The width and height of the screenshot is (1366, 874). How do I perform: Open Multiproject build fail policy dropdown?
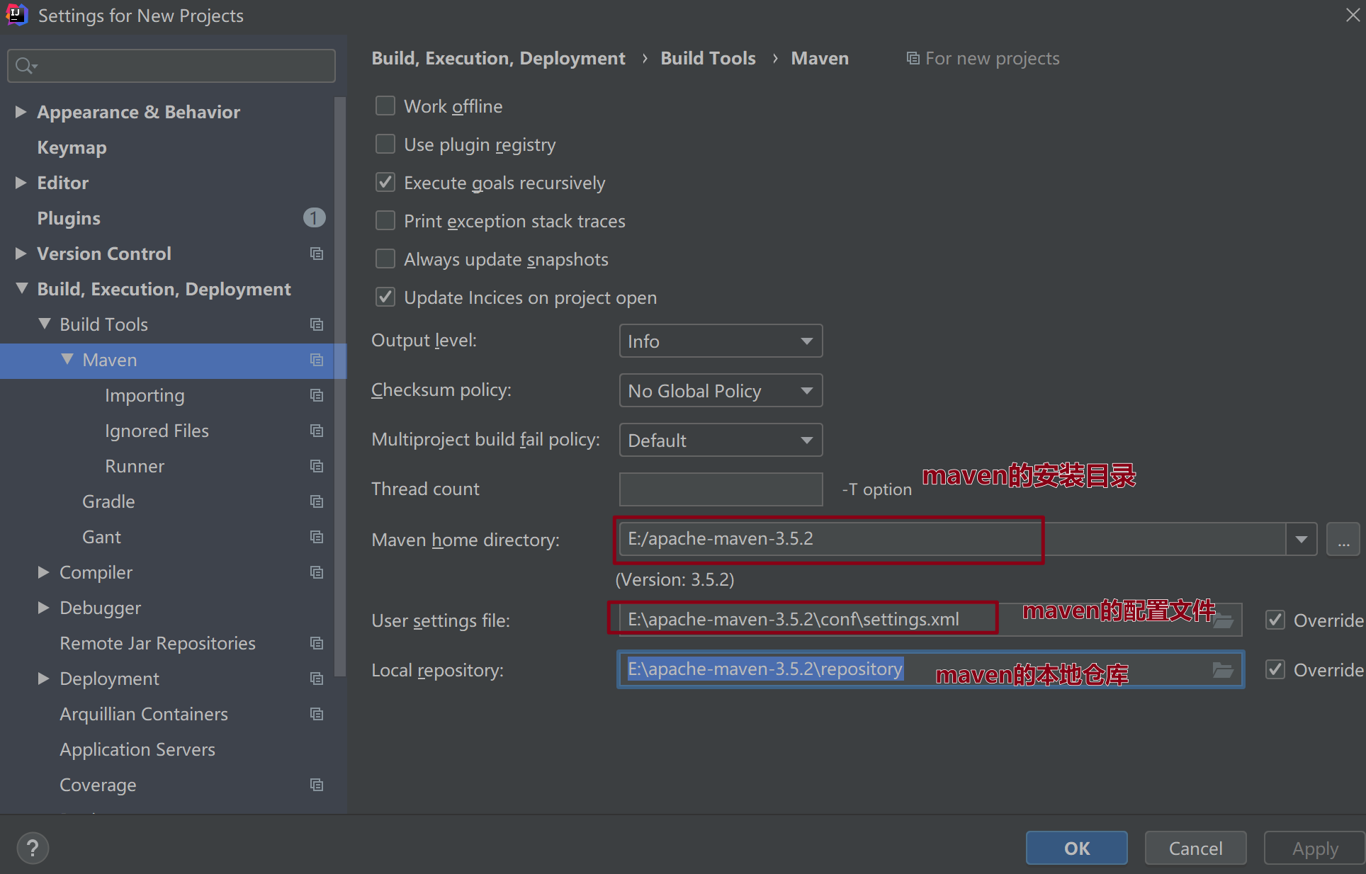[721, 441]
